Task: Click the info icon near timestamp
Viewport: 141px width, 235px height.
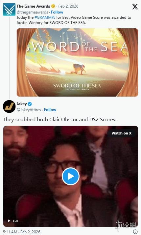Action: [135, 232]
